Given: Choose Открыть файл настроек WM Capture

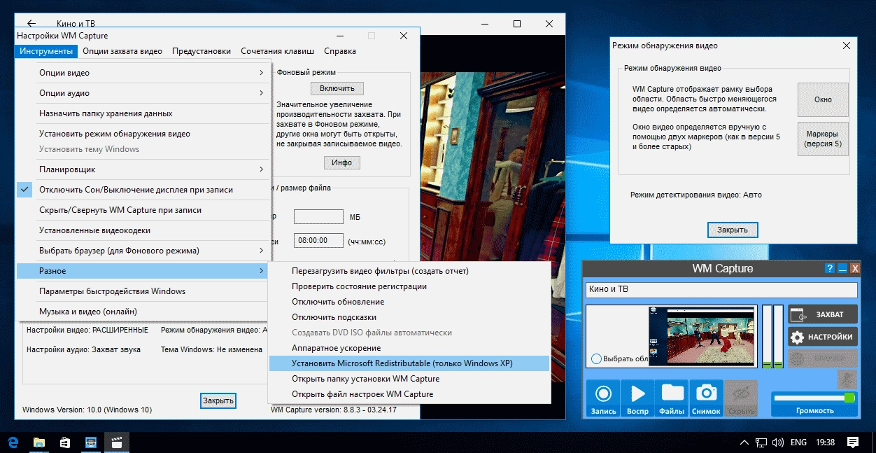Looking at the screenshot, I should (x=409, y=394).
